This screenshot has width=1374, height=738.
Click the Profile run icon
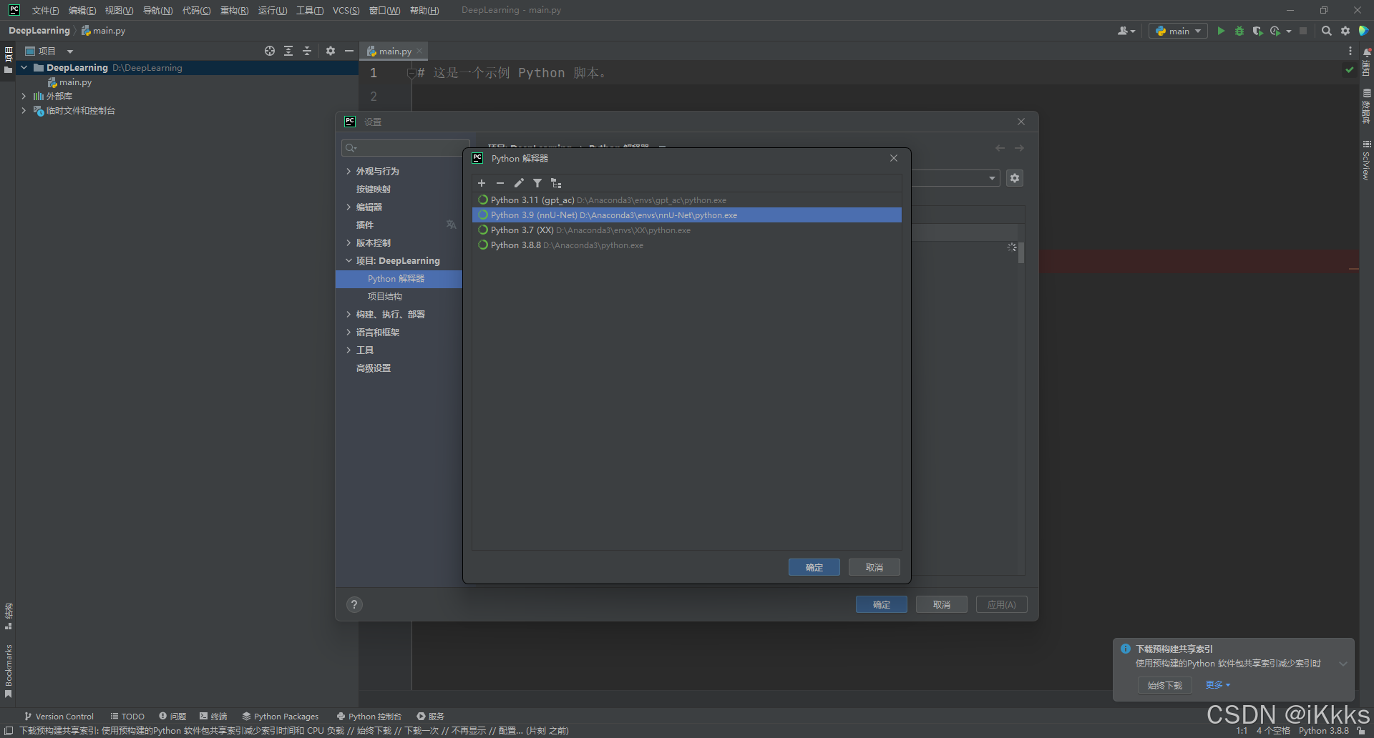pyautogui.click(x=1275, y=31)
